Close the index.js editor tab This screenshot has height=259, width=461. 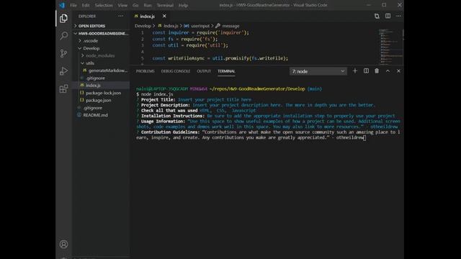[164, 16]
